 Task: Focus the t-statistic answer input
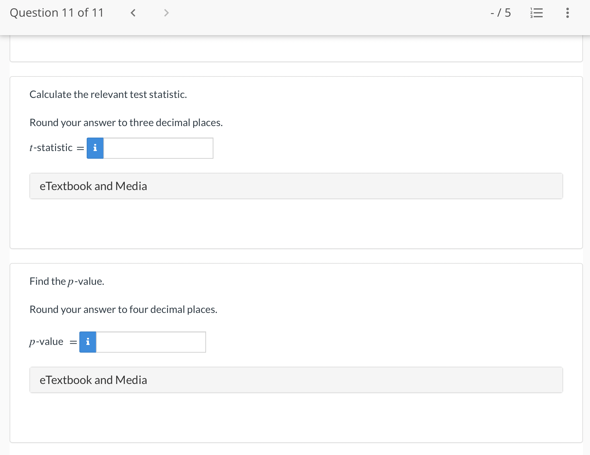pos(158,148)
